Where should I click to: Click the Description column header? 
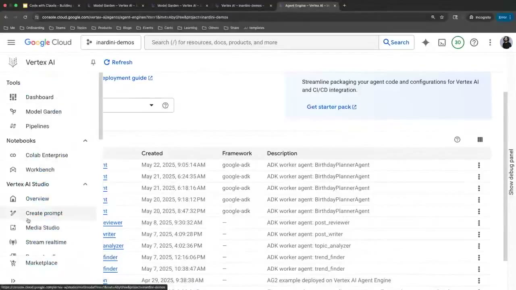click(282, 153)
